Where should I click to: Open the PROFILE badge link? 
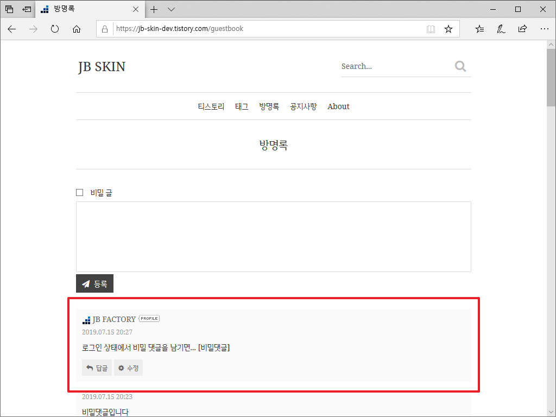tap(149, 318)
